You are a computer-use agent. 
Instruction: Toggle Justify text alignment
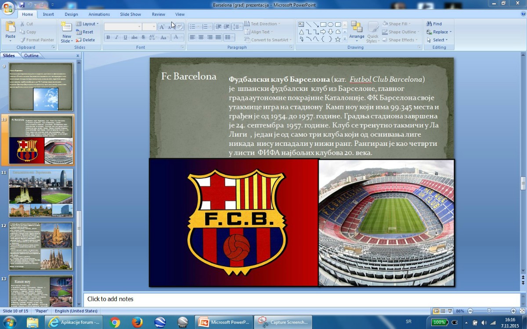[218, 37]
